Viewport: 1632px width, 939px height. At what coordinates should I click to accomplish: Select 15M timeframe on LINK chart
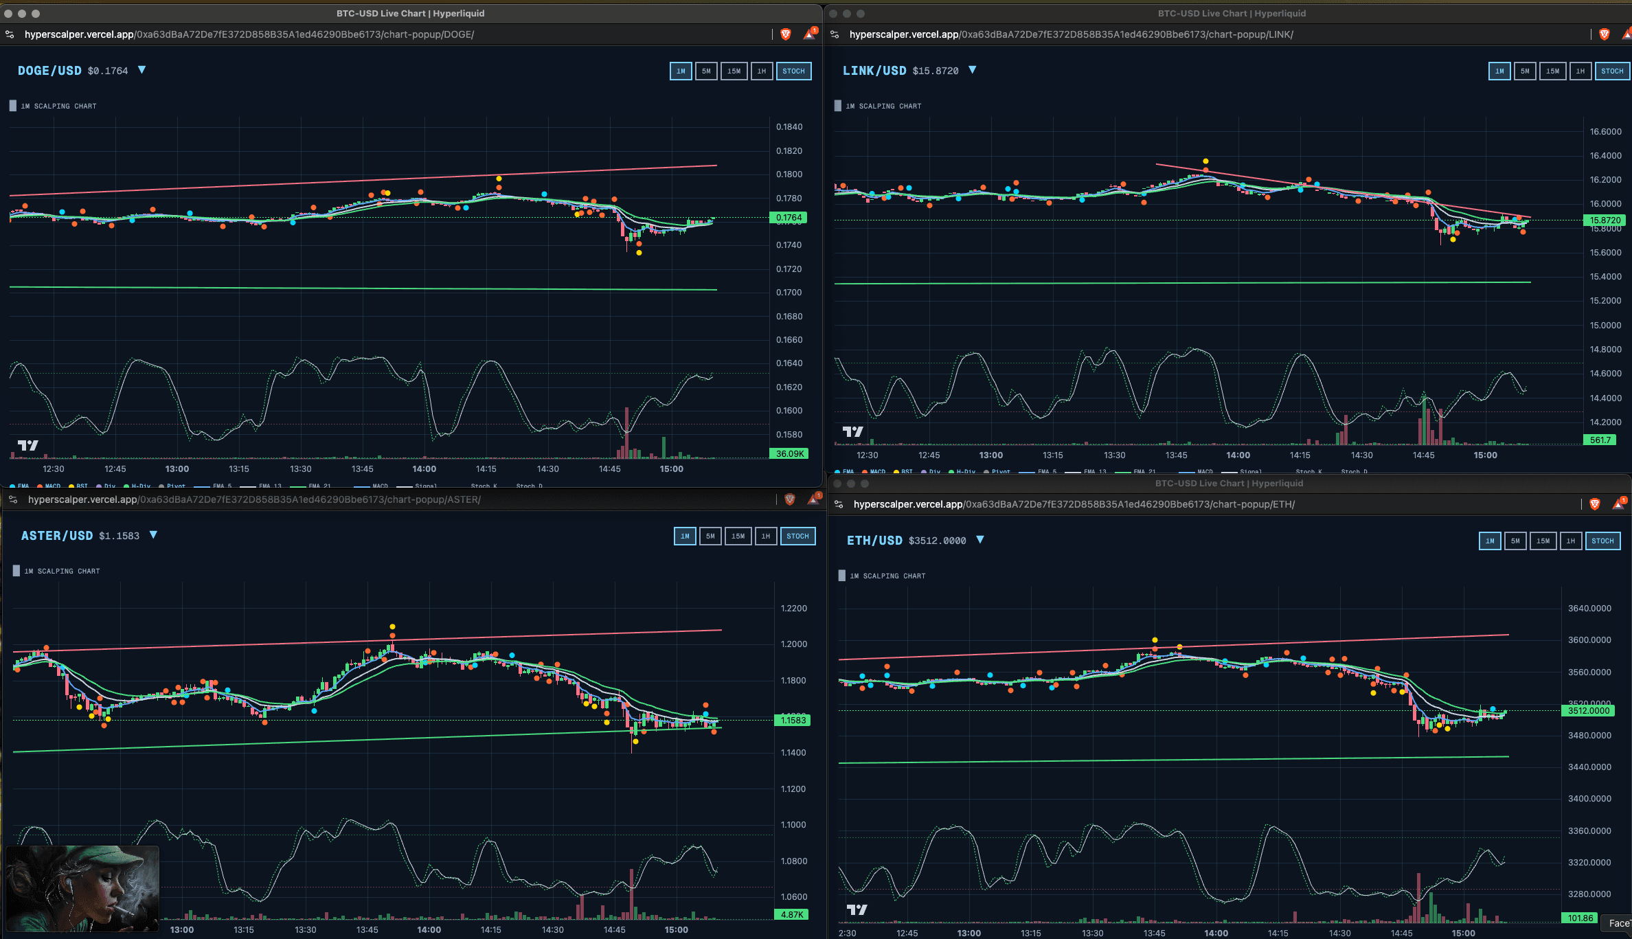pos(1552,71)
